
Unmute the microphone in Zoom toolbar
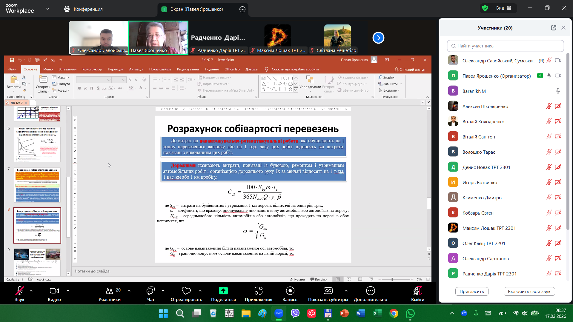[x=20, y=291]
